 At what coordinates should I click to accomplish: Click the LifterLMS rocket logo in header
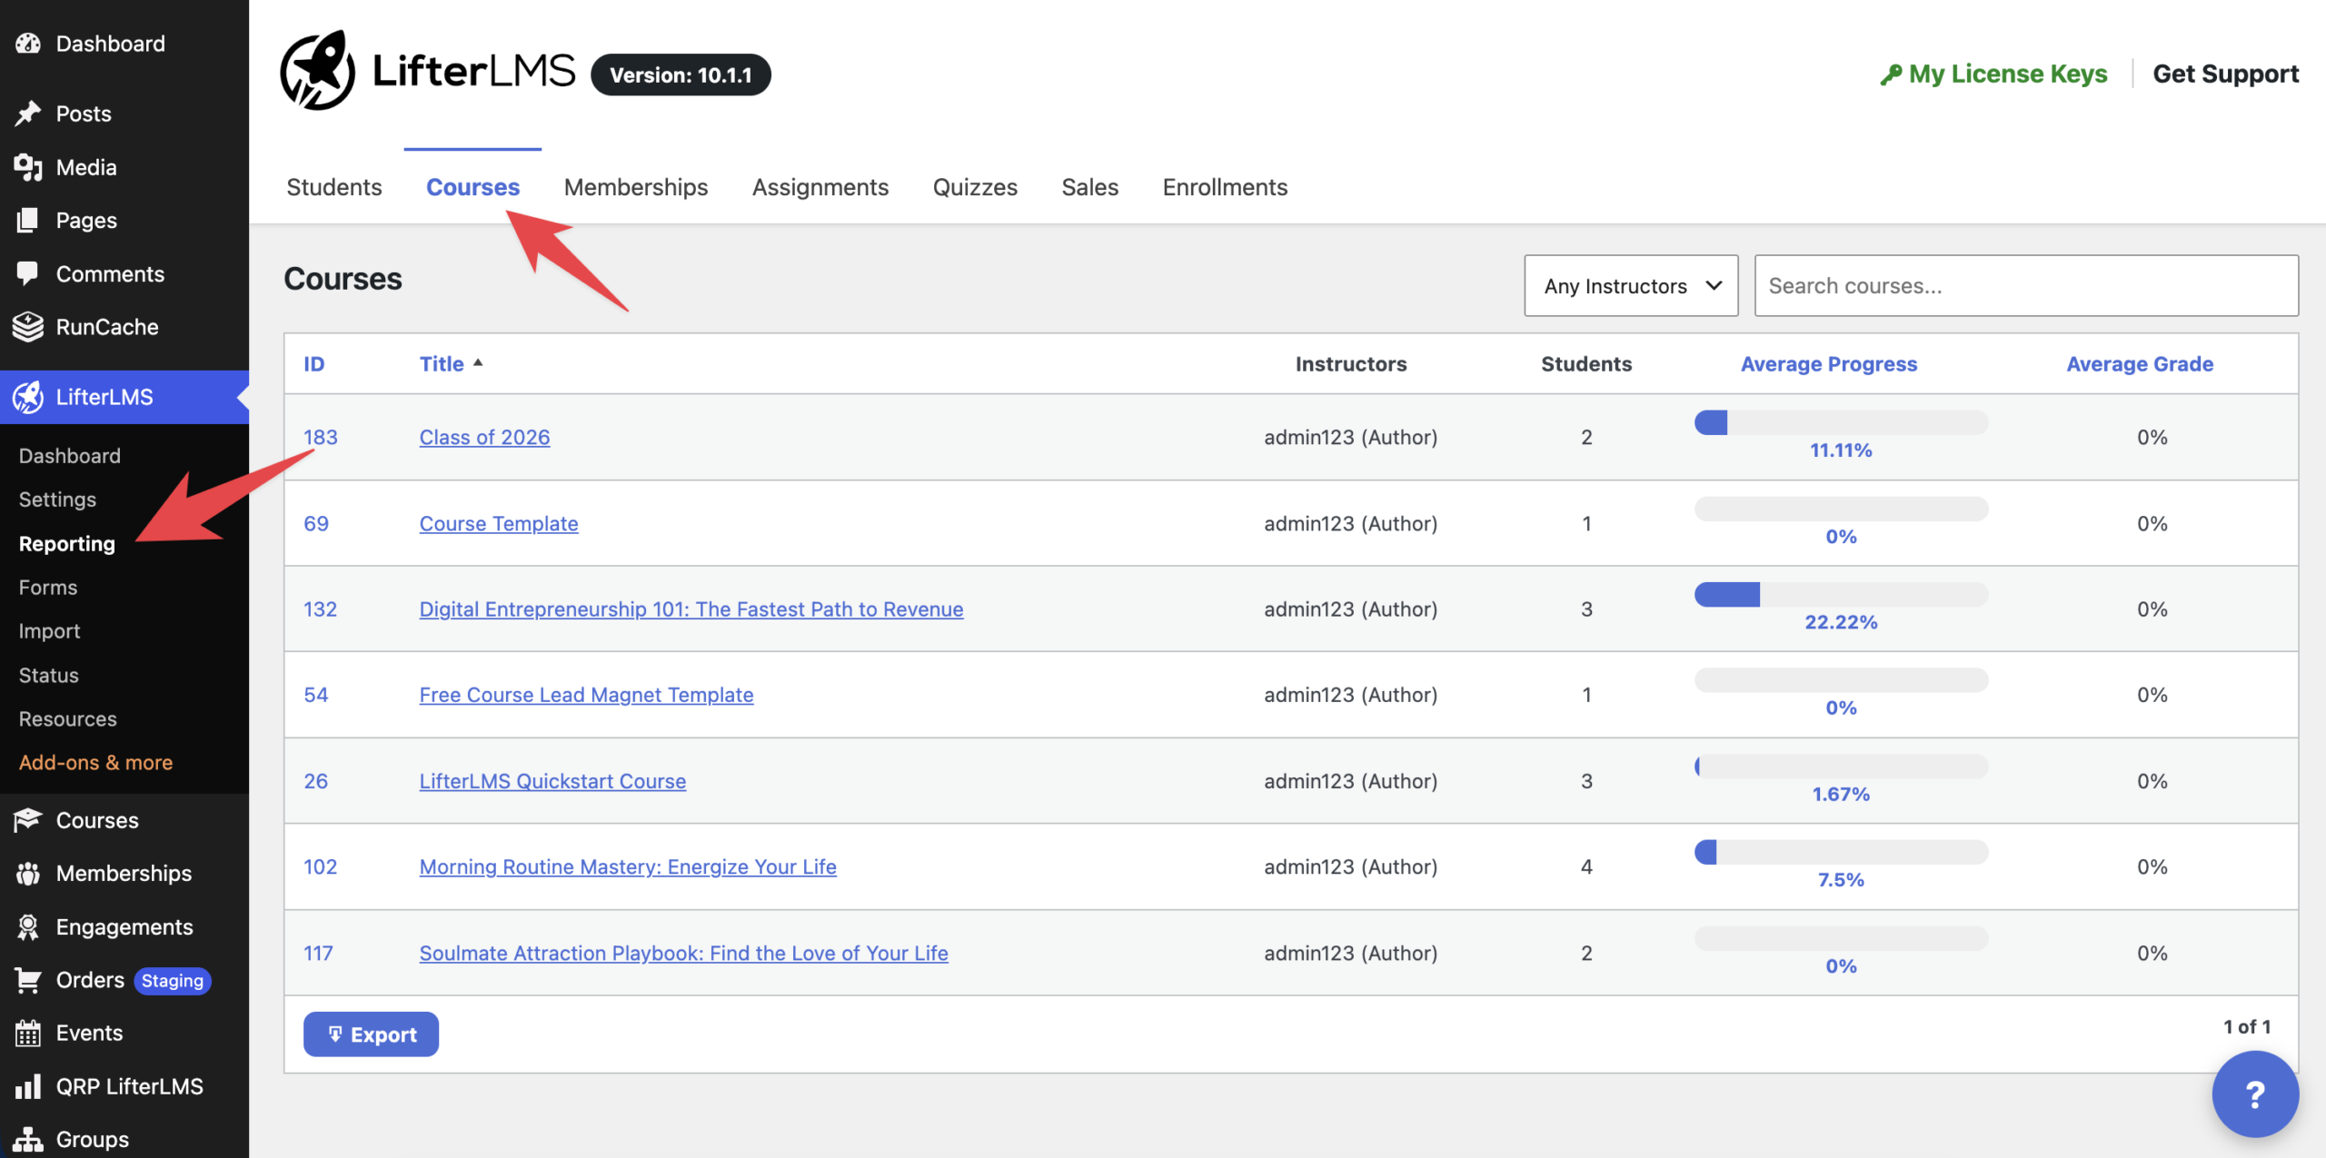pos(317,71)
